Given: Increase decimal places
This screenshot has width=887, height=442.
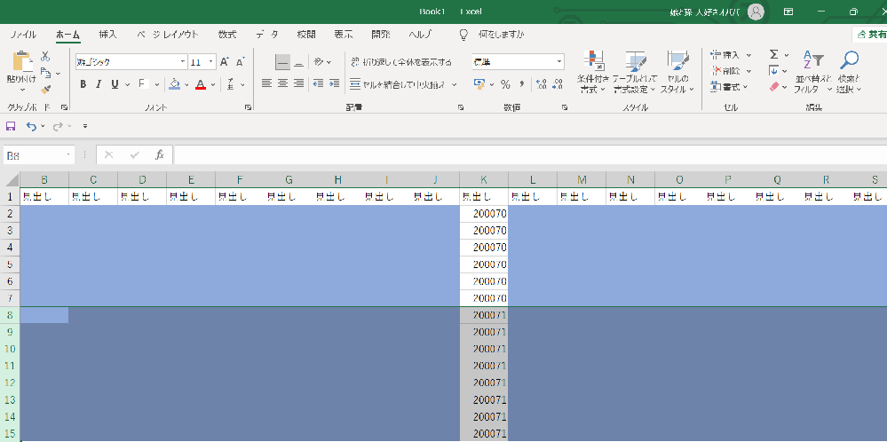Looking at the screenshot, I should [540, 84].
